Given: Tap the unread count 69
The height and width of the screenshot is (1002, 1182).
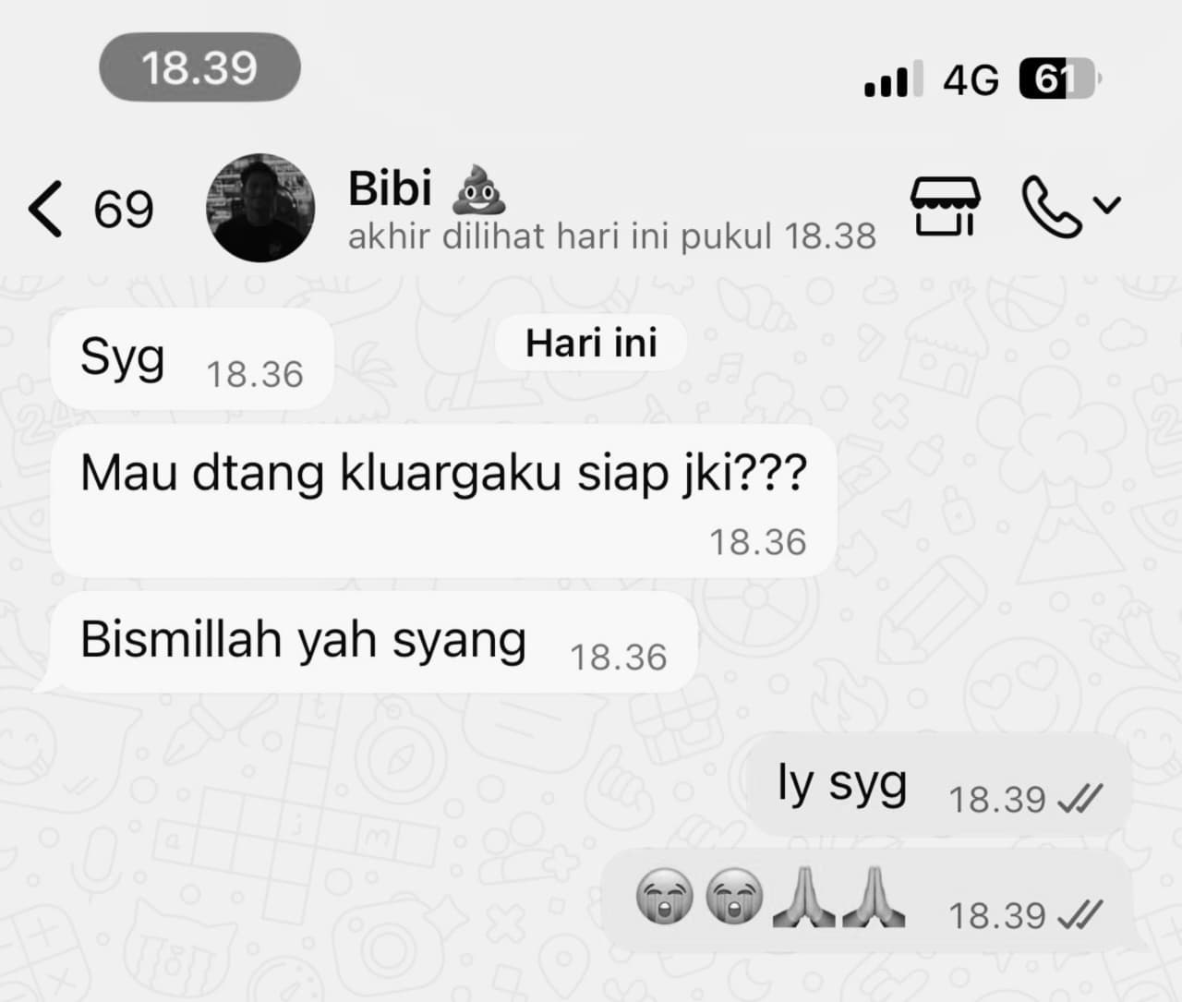Looking at the screenshot, I should (123, 210).
